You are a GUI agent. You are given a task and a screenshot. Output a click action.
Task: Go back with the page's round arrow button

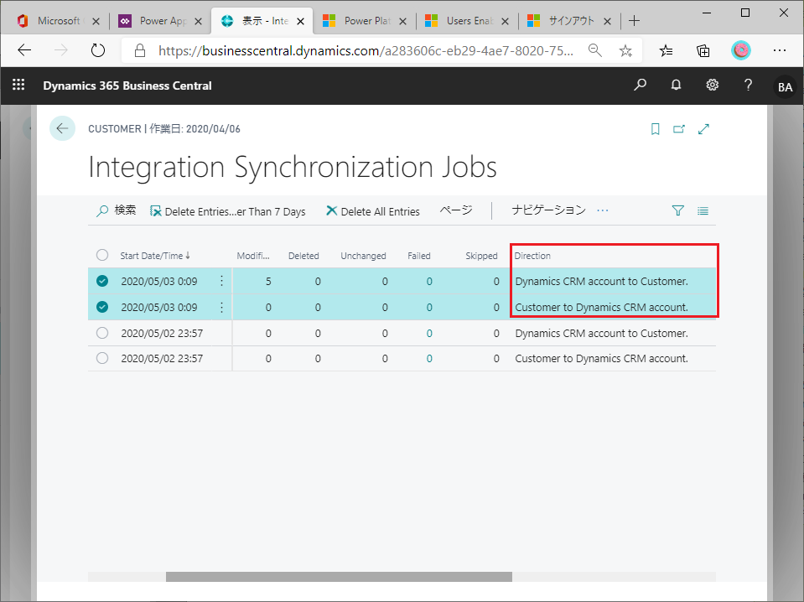(x=63, y=128)
